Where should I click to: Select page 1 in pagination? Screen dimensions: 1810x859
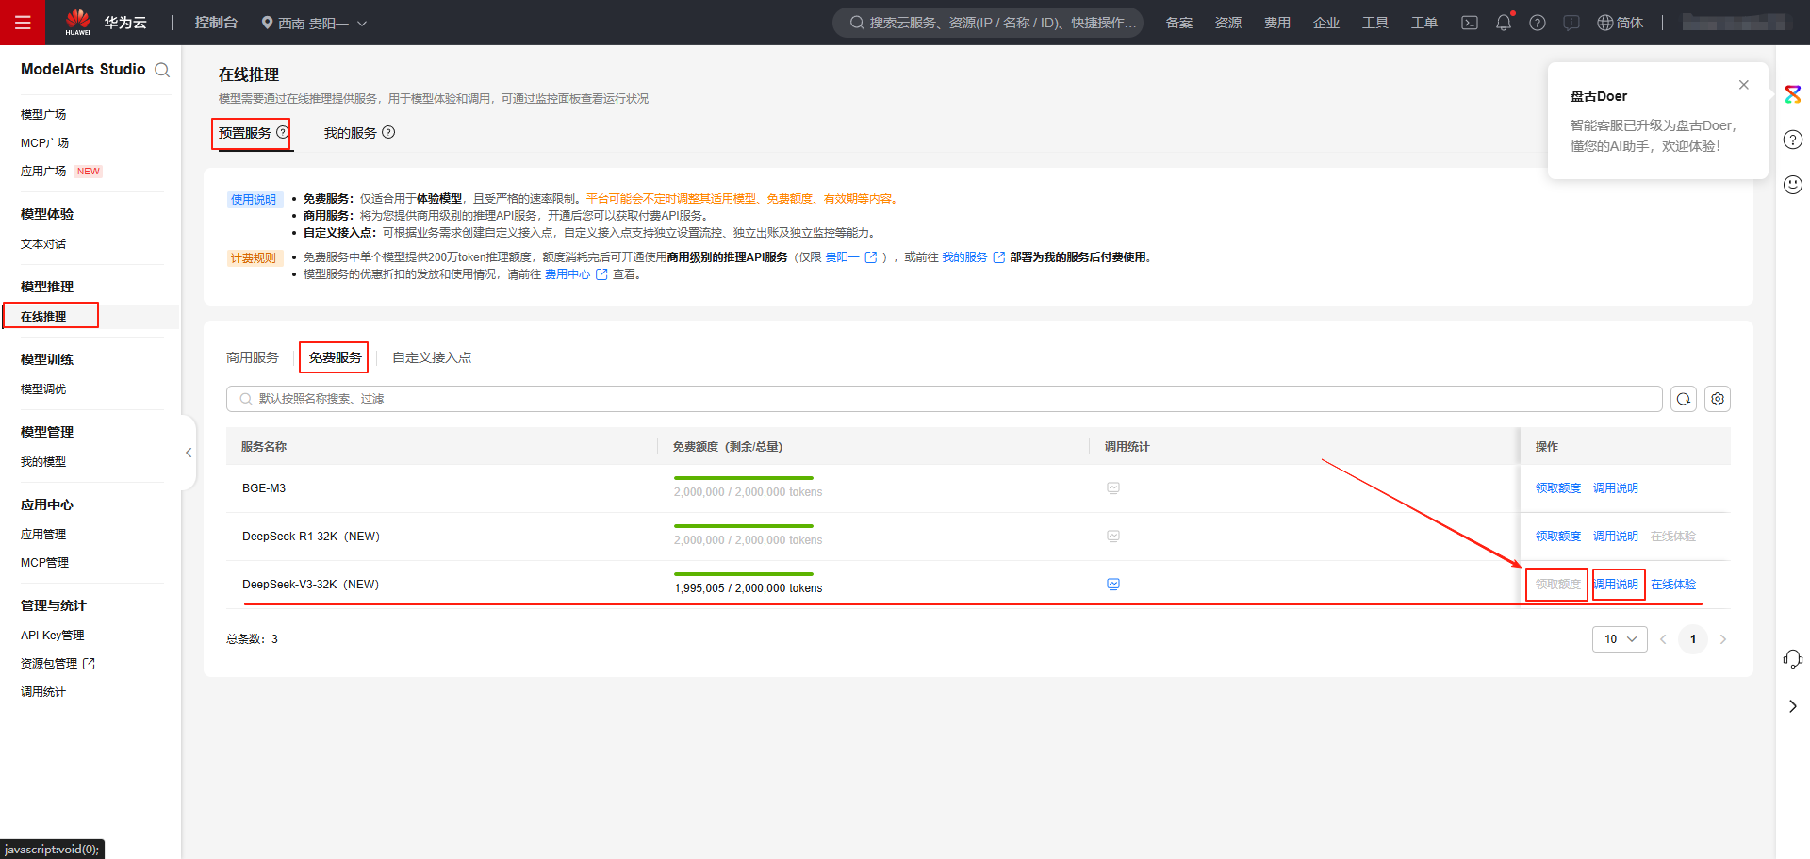click(x=1693, y=639)
